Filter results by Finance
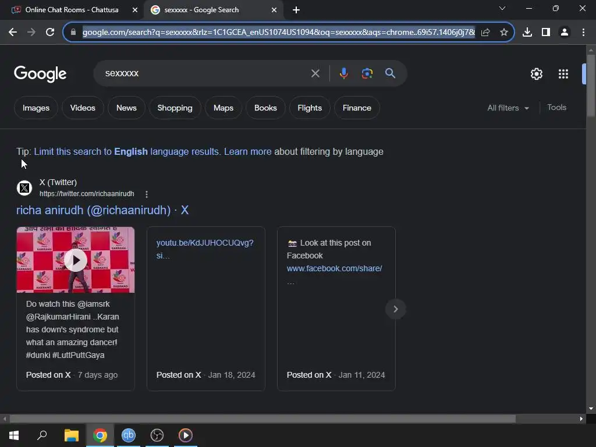Screen dimensions: 596x447 tap(357, 108)
